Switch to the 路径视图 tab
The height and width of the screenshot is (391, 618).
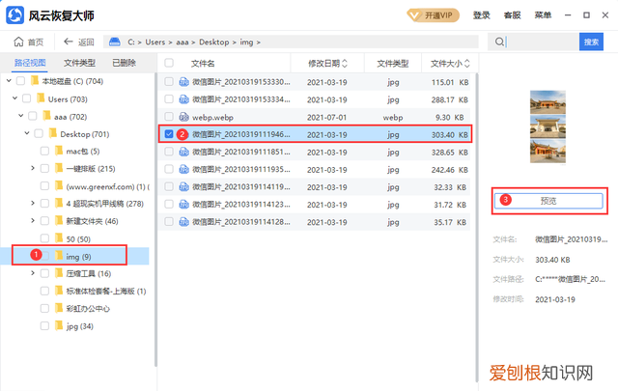[x=30, y=63]
